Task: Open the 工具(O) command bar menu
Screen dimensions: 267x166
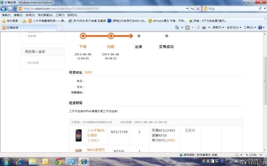Action: point(250,28)
